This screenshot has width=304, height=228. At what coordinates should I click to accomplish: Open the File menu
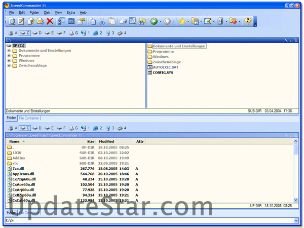[x=12, y=13]
